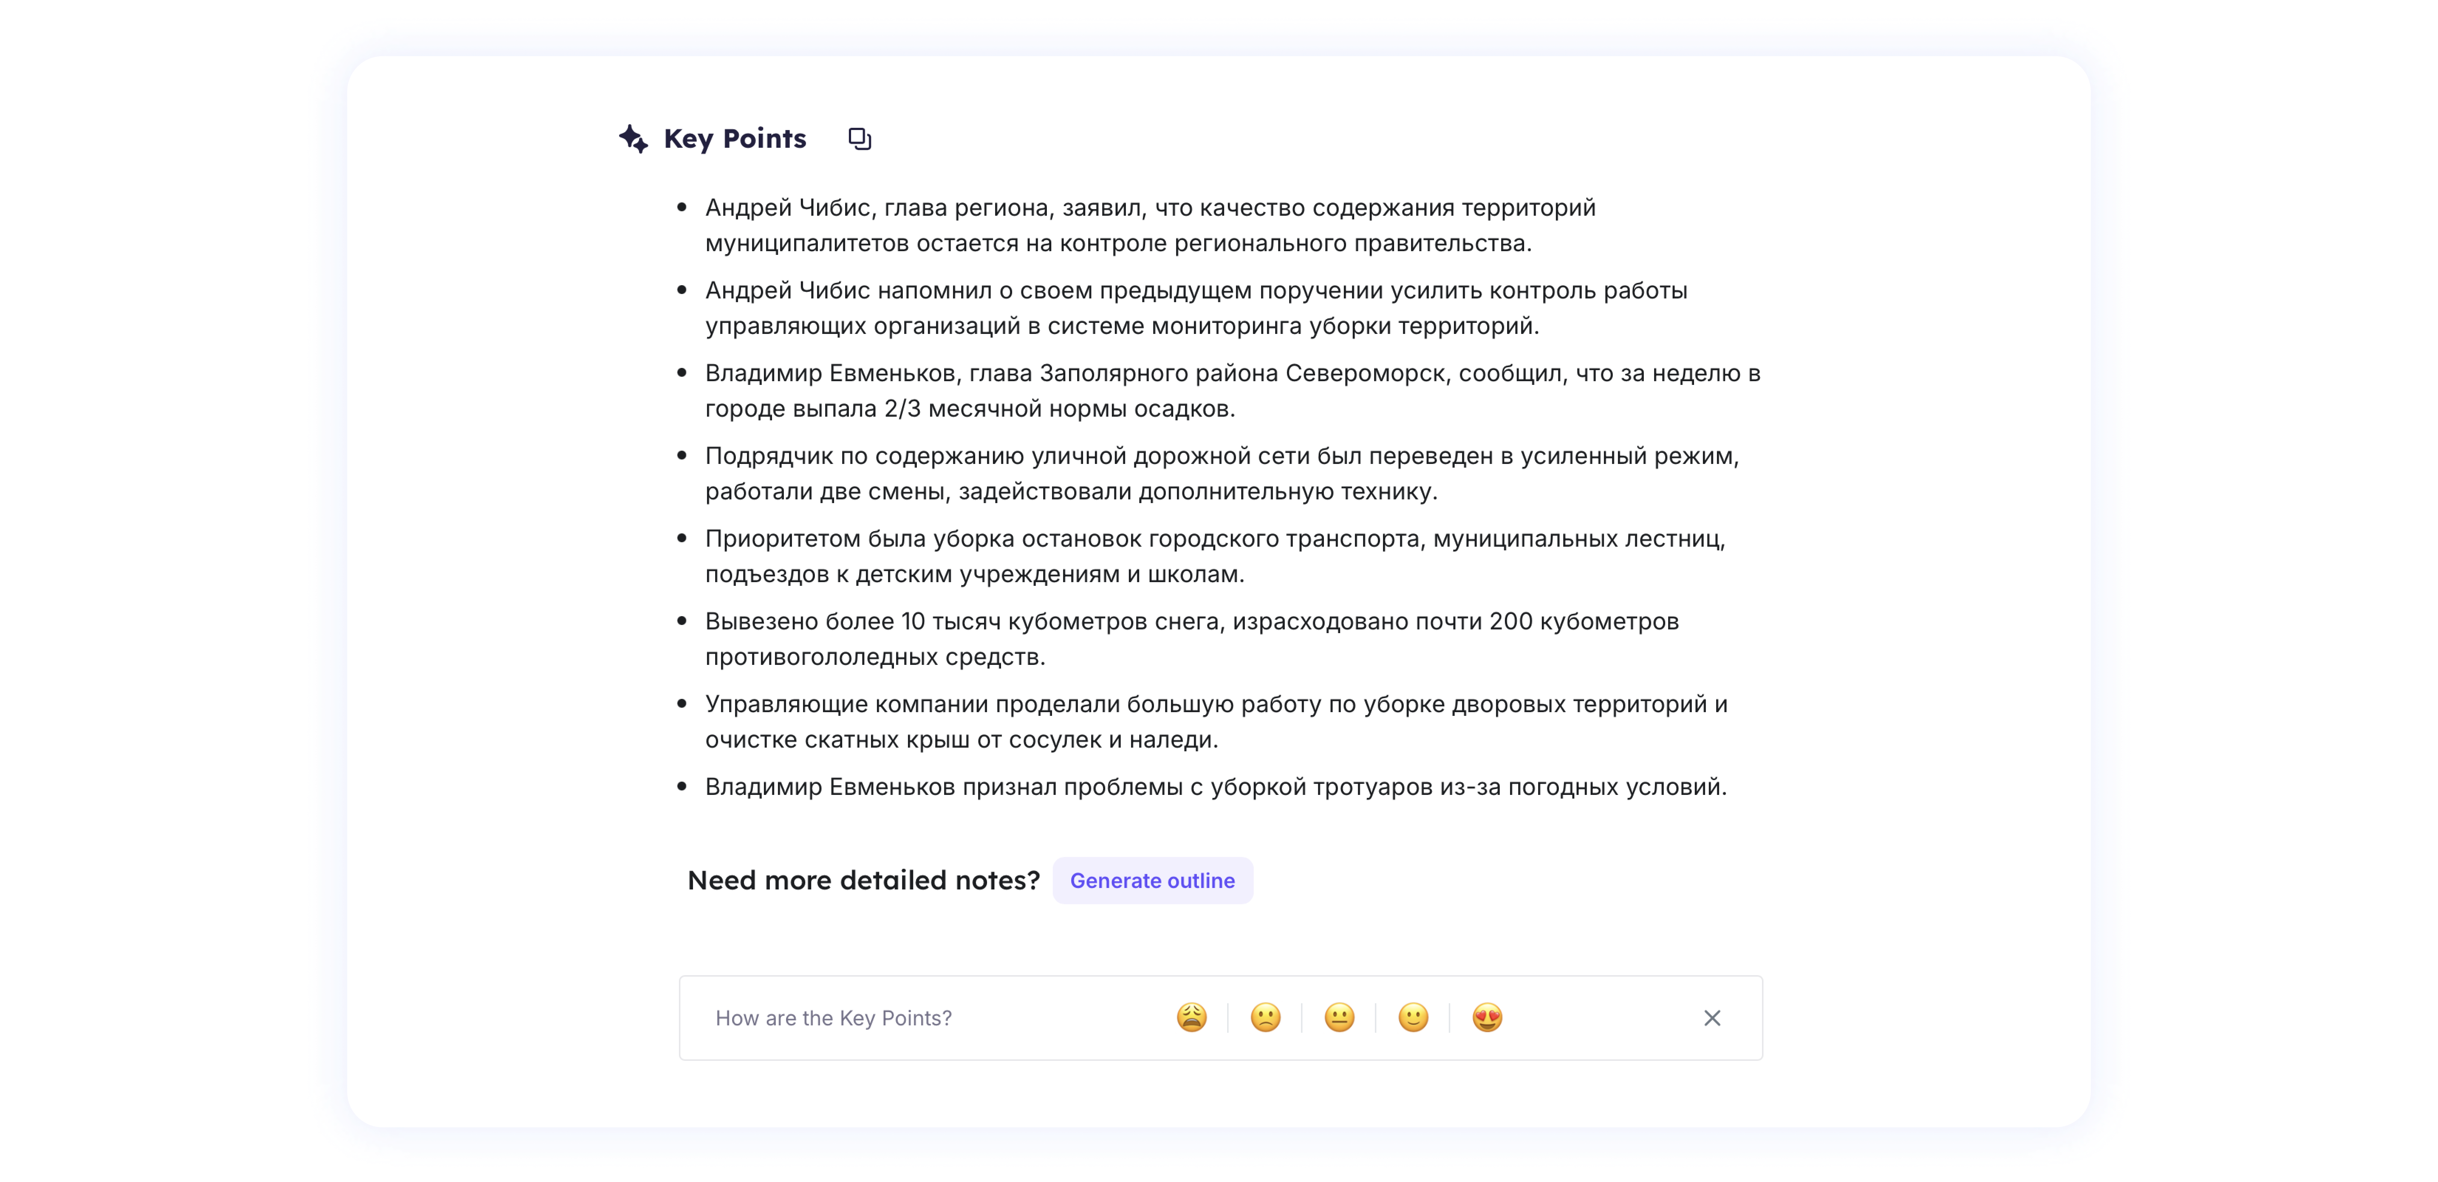Select the frowning face rating emoji
The image size is (2438, 1182).
(x=1266, y=1017)
